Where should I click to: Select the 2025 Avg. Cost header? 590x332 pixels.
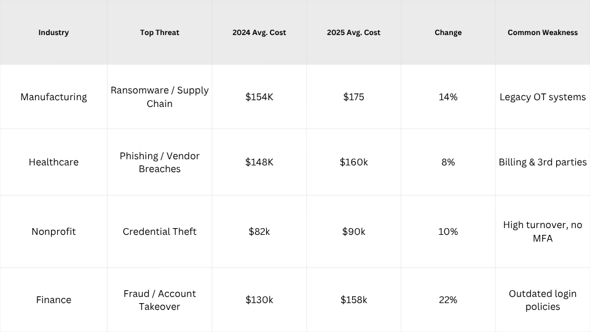353,33
